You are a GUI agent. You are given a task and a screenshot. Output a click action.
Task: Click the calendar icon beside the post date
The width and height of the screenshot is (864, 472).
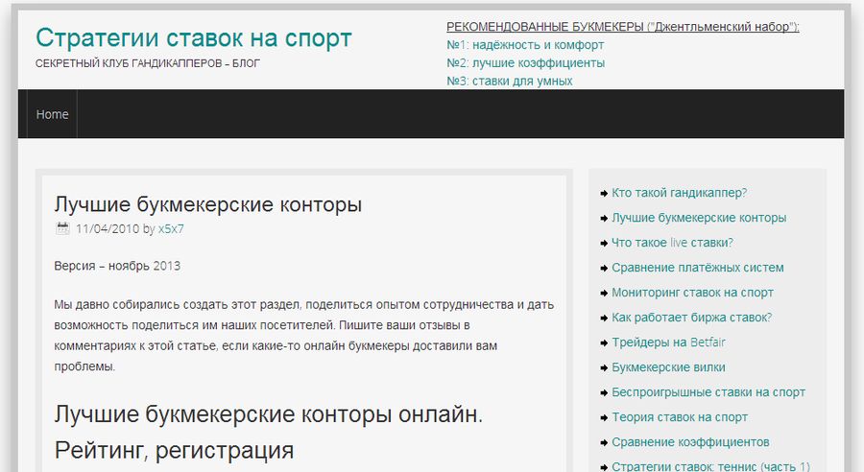[x=62, y=228]
